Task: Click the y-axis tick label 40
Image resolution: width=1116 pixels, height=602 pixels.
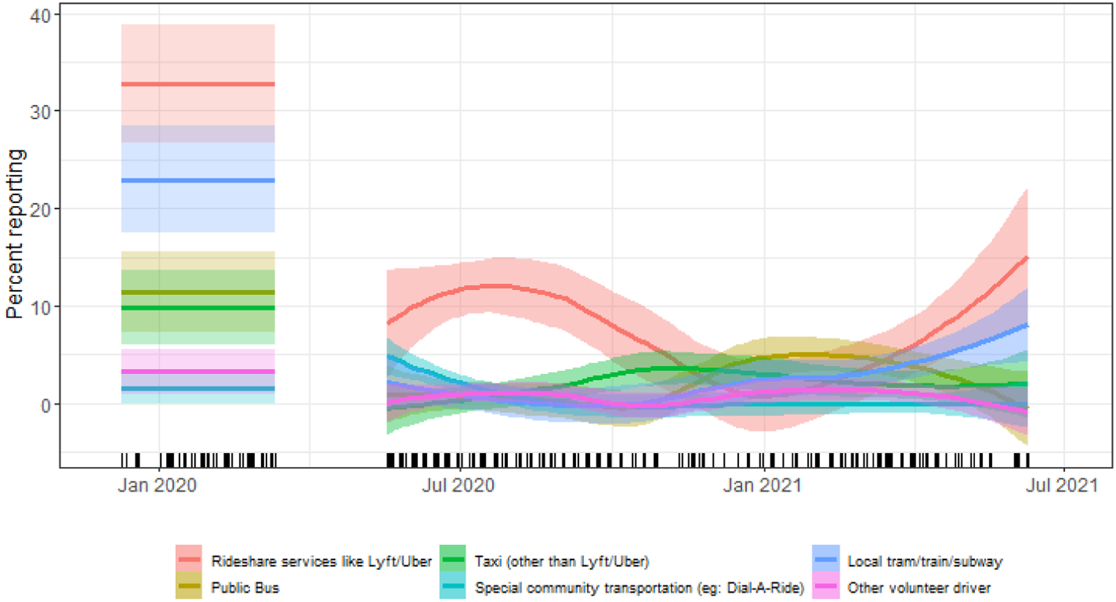Action: coord(41,16)
